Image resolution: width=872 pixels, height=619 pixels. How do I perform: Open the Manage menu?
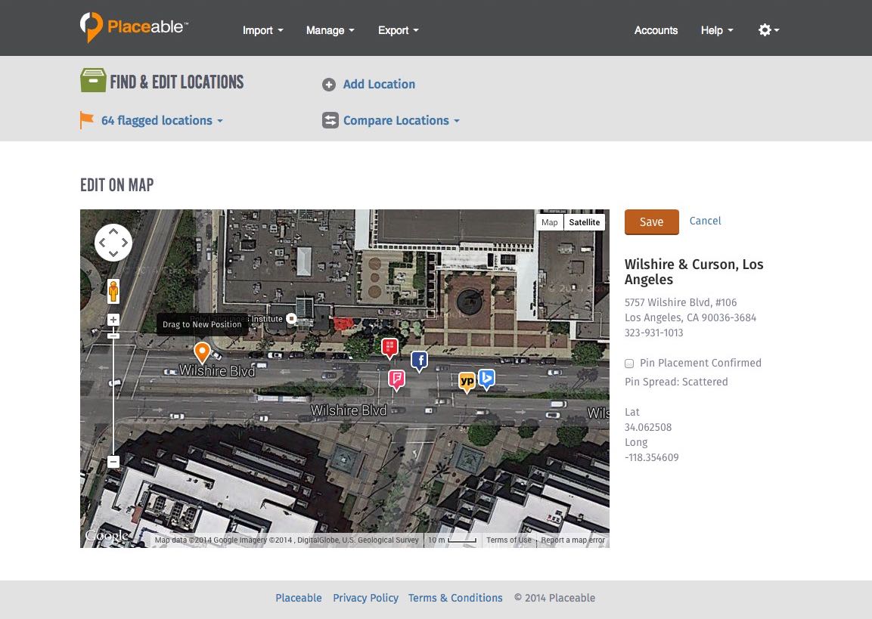330,30
